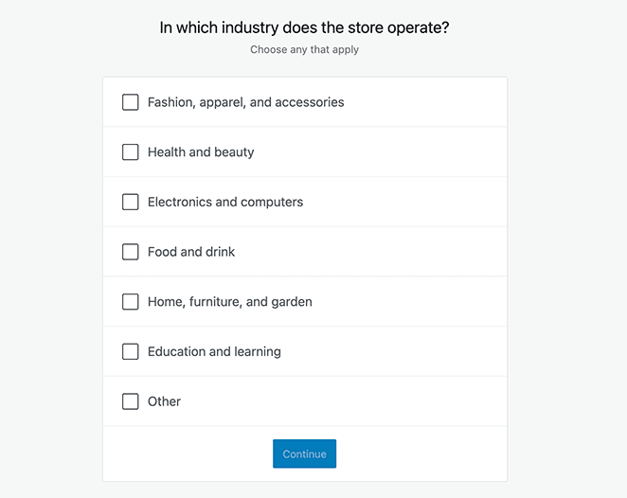Image resolution: width=627 pixels, height=498 pixels.
Task: Click the 'Education and learning' label text
Action: [x=214, y=351]
